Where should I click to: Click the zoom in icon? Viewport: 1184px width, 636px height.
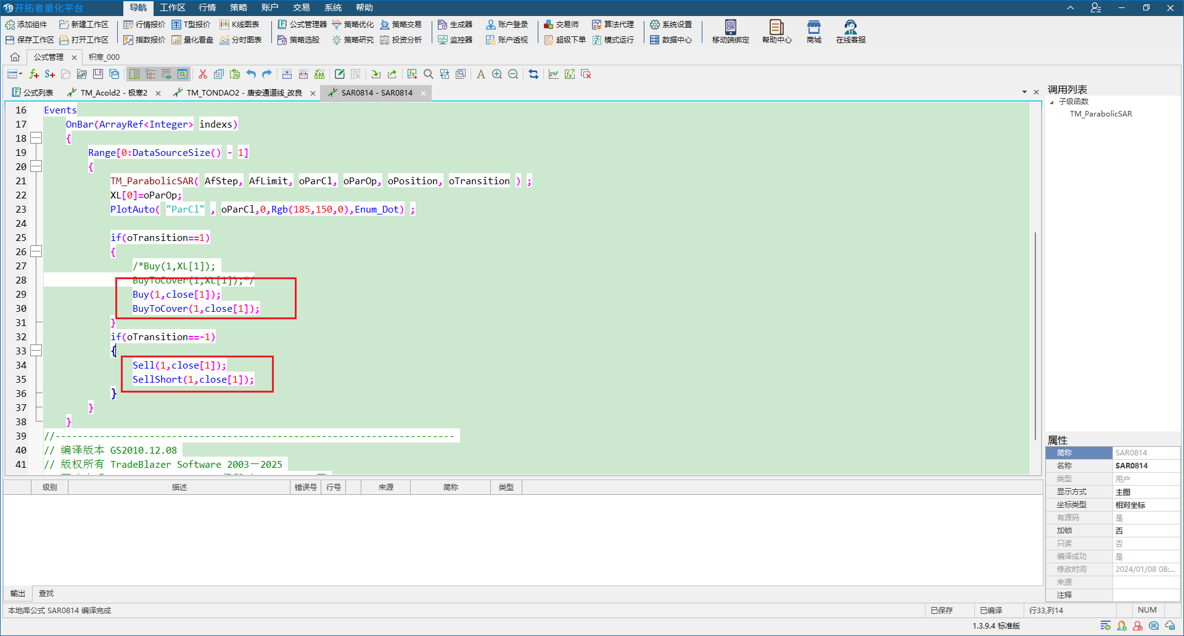point(497,74)
